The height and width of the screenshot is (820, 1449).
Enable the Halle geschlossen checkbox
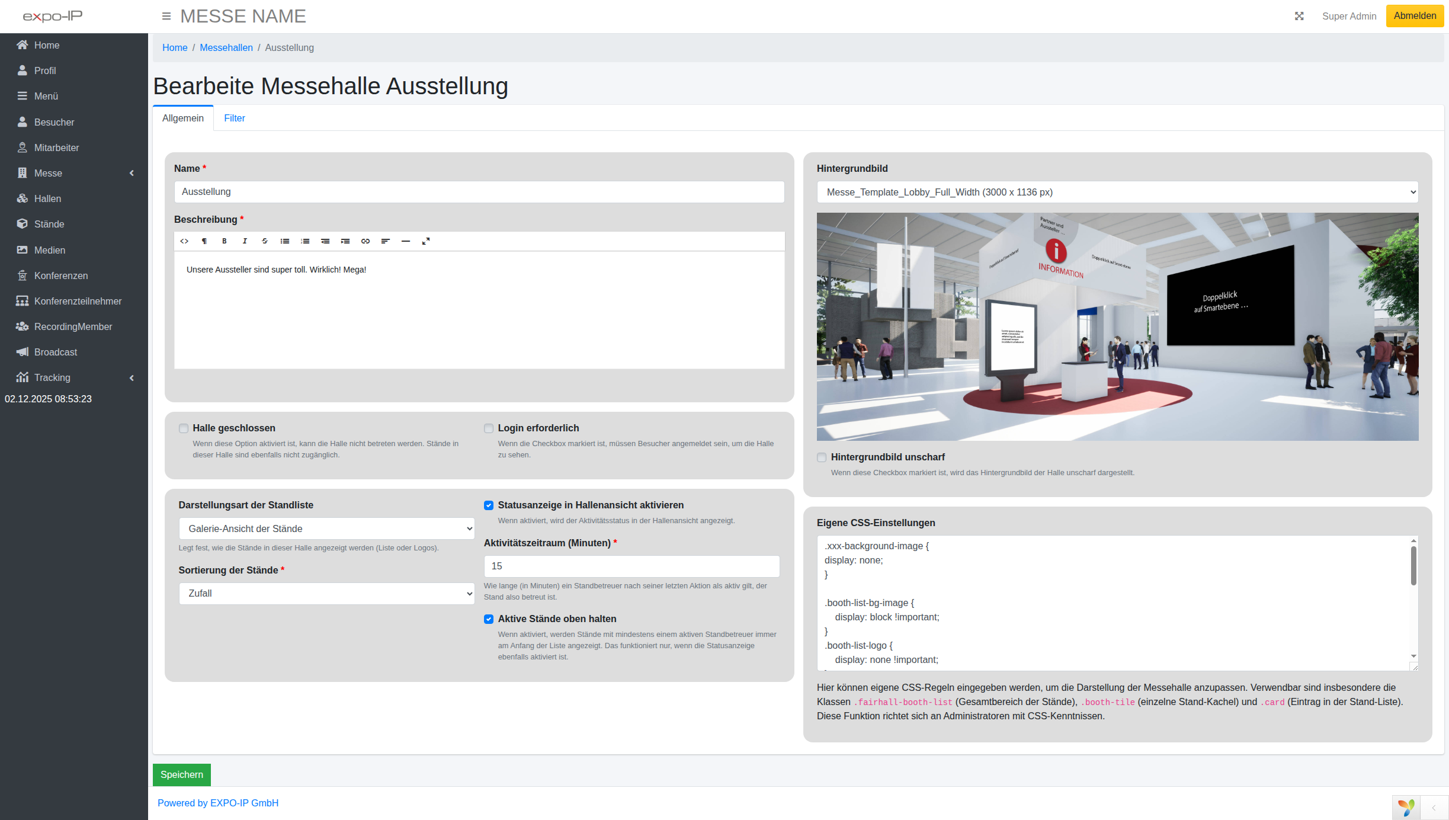[x=184, y=428]
